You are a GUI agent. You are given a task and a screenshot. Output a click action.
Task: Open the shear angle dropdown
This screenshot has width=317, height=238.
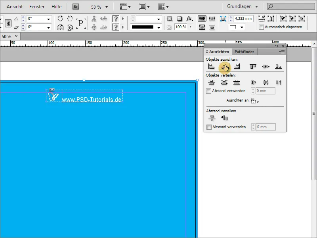(x=48, y=27)
